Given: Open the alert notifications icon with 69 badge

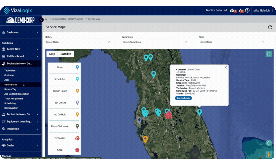Looking at the screenshot, I should coord(241,10).
